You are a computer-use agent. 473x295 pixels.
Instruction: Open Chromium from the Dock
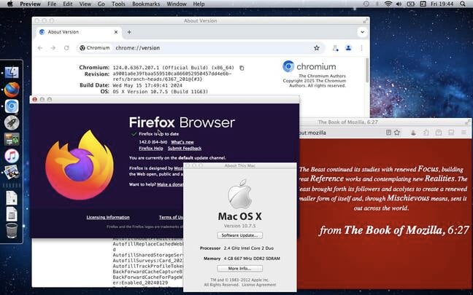12,106
